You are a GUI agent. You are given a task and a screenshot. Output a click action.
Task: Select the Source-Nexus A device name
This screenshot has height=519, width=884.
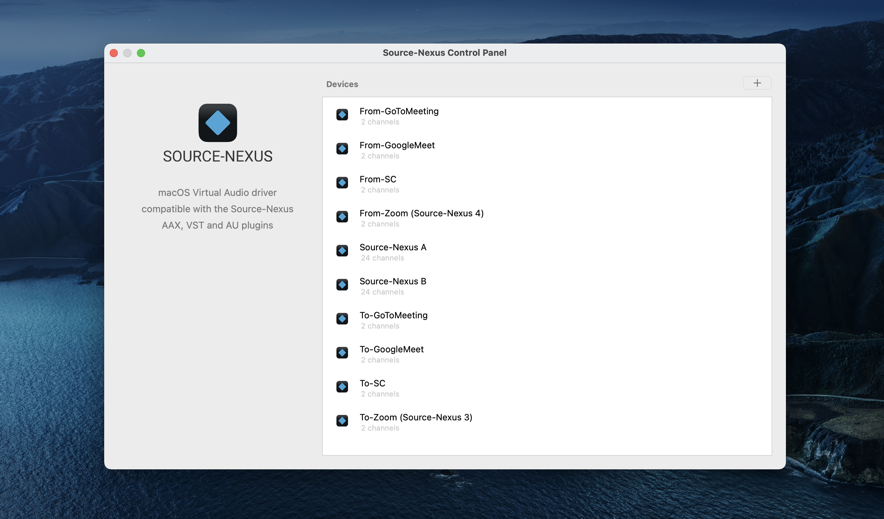point(393,247)
